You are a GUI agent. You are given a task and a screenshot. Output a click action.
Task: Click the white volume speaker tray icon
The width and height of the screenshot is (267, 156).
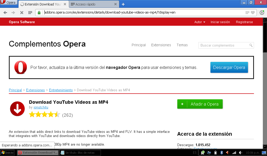pos(240,153)
